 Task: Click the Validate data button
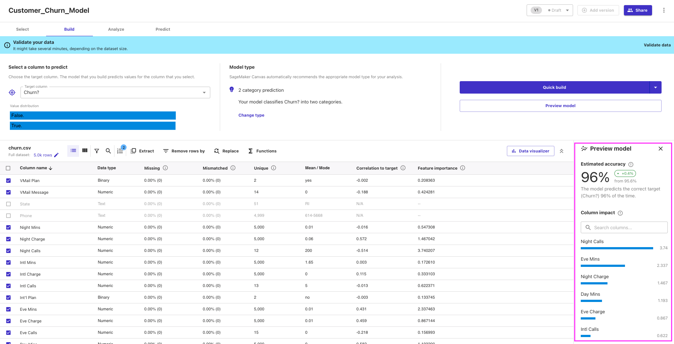[x=657, y=45]
